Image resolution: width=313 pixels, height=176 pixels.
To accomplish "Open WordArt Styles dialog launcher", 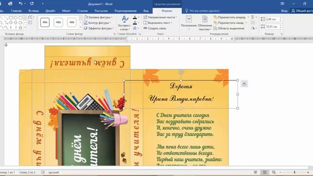I will tap(139, 34).
